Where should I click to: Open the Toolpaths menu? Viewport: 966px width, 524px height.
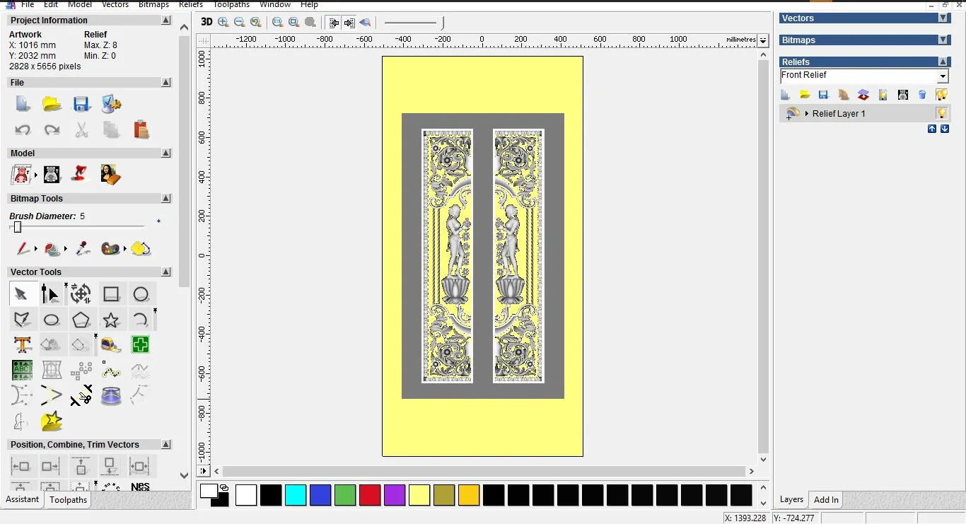tap(231, 5)
